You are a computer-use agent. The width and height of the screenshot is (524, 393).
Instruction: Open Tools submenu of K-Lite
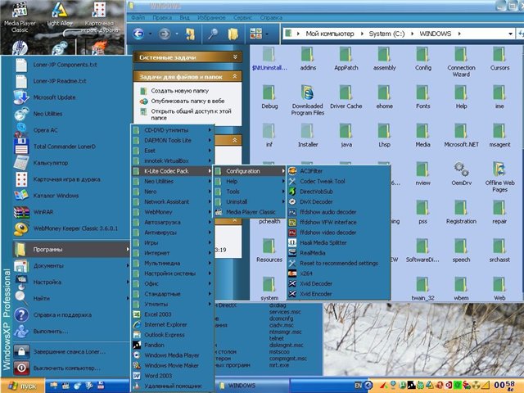[x=249, y=192]
